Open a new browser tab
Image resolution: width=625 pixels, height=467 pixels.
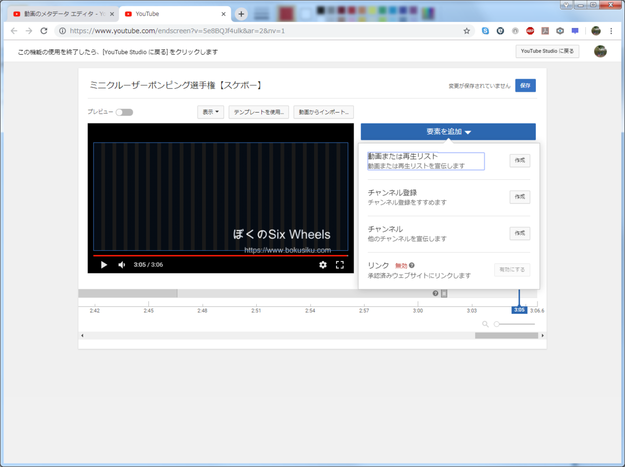(x=241, y=14)
